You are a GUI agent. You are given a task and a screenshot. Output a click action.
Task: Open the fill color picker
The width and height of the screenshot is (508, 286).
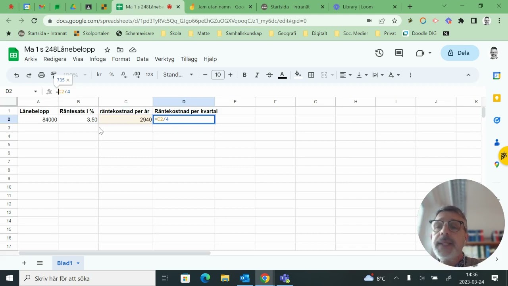click(298, 75)
